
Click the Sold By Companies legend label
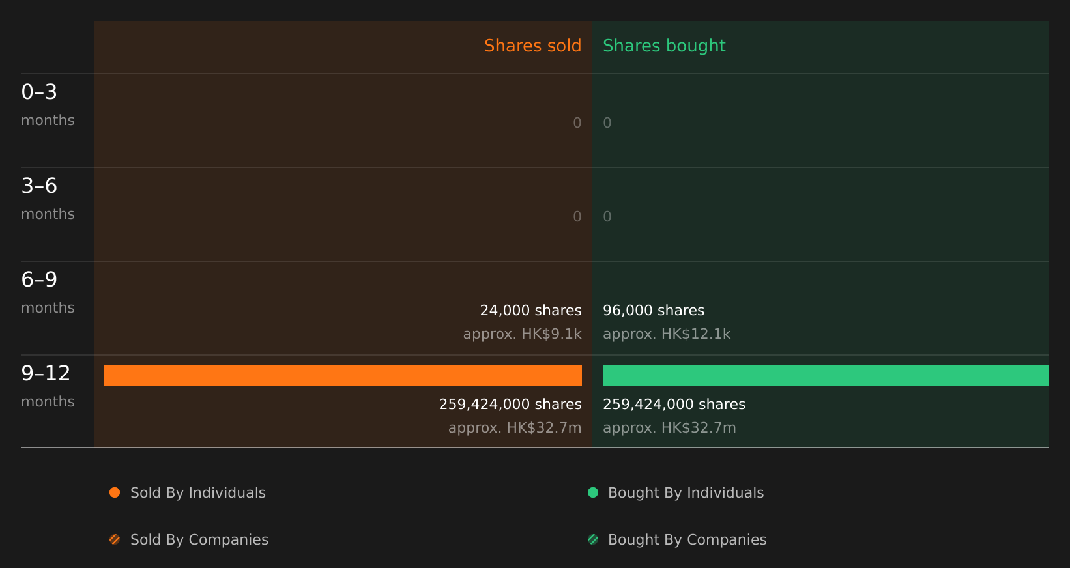click(x=199, y=540)
